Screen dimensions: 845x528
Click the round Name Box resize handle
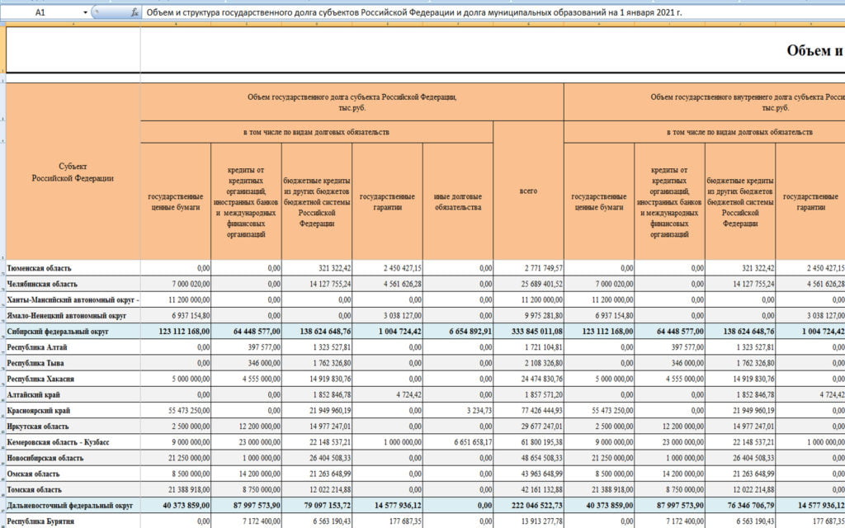[99, 13]
